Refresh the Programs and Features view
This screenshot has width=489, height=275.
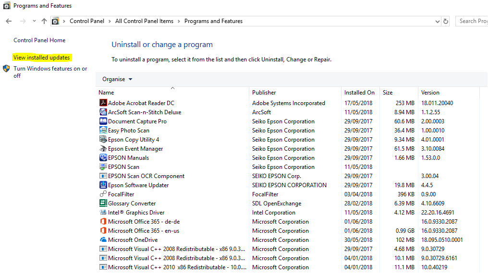pos(446,21)
